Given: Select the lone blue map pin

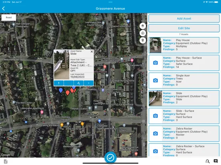Looking at the screenshot, I should click(x=60, y=90).
